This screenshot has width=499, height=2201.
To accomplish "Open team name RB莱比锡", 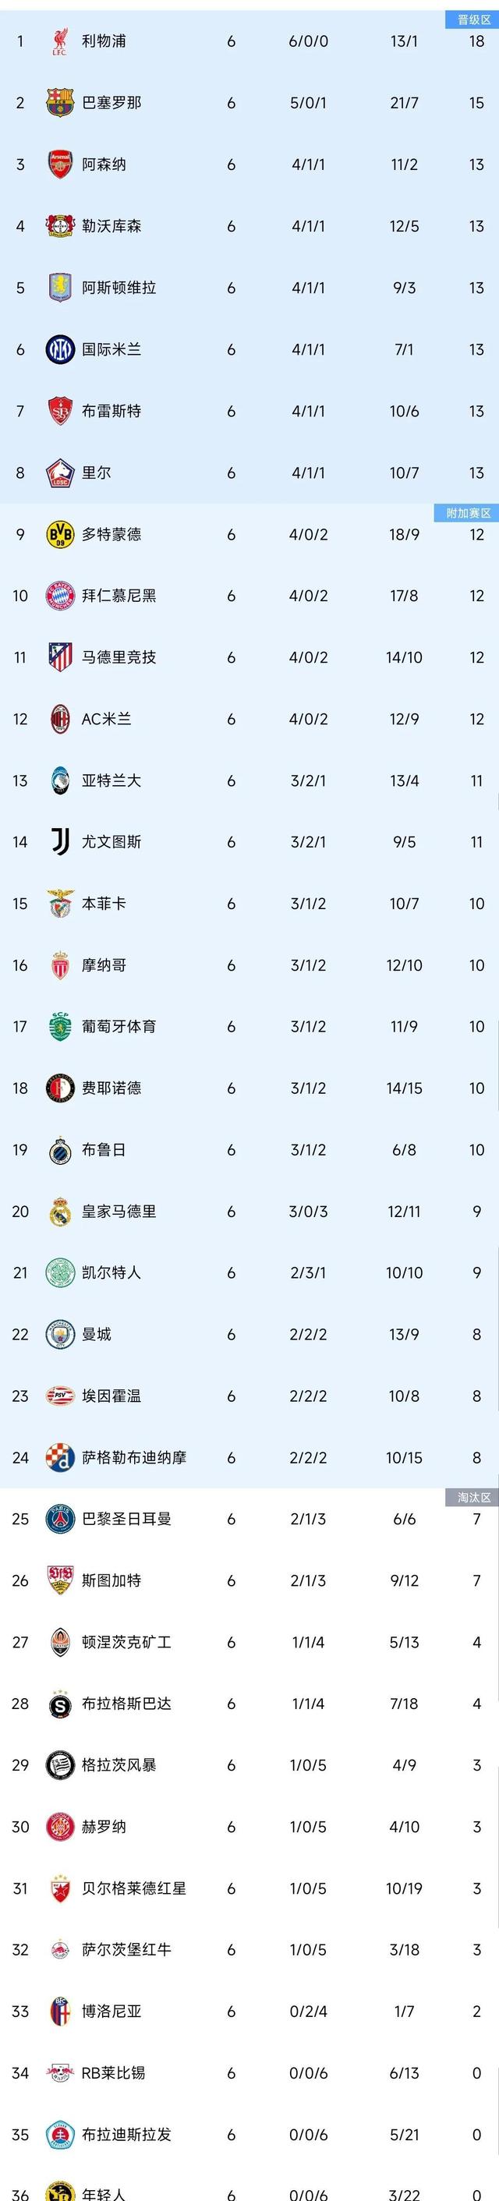I will point(113,2073).
